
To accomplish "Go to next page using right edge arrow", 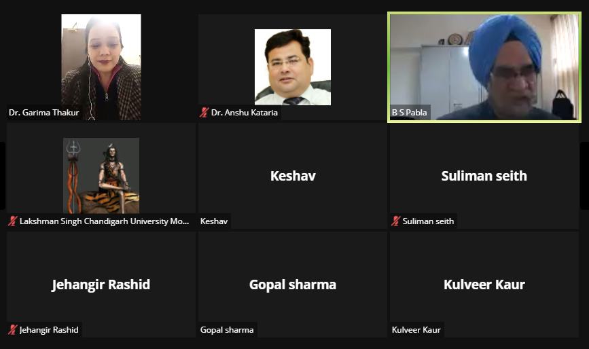I will [x=585, y=176].
